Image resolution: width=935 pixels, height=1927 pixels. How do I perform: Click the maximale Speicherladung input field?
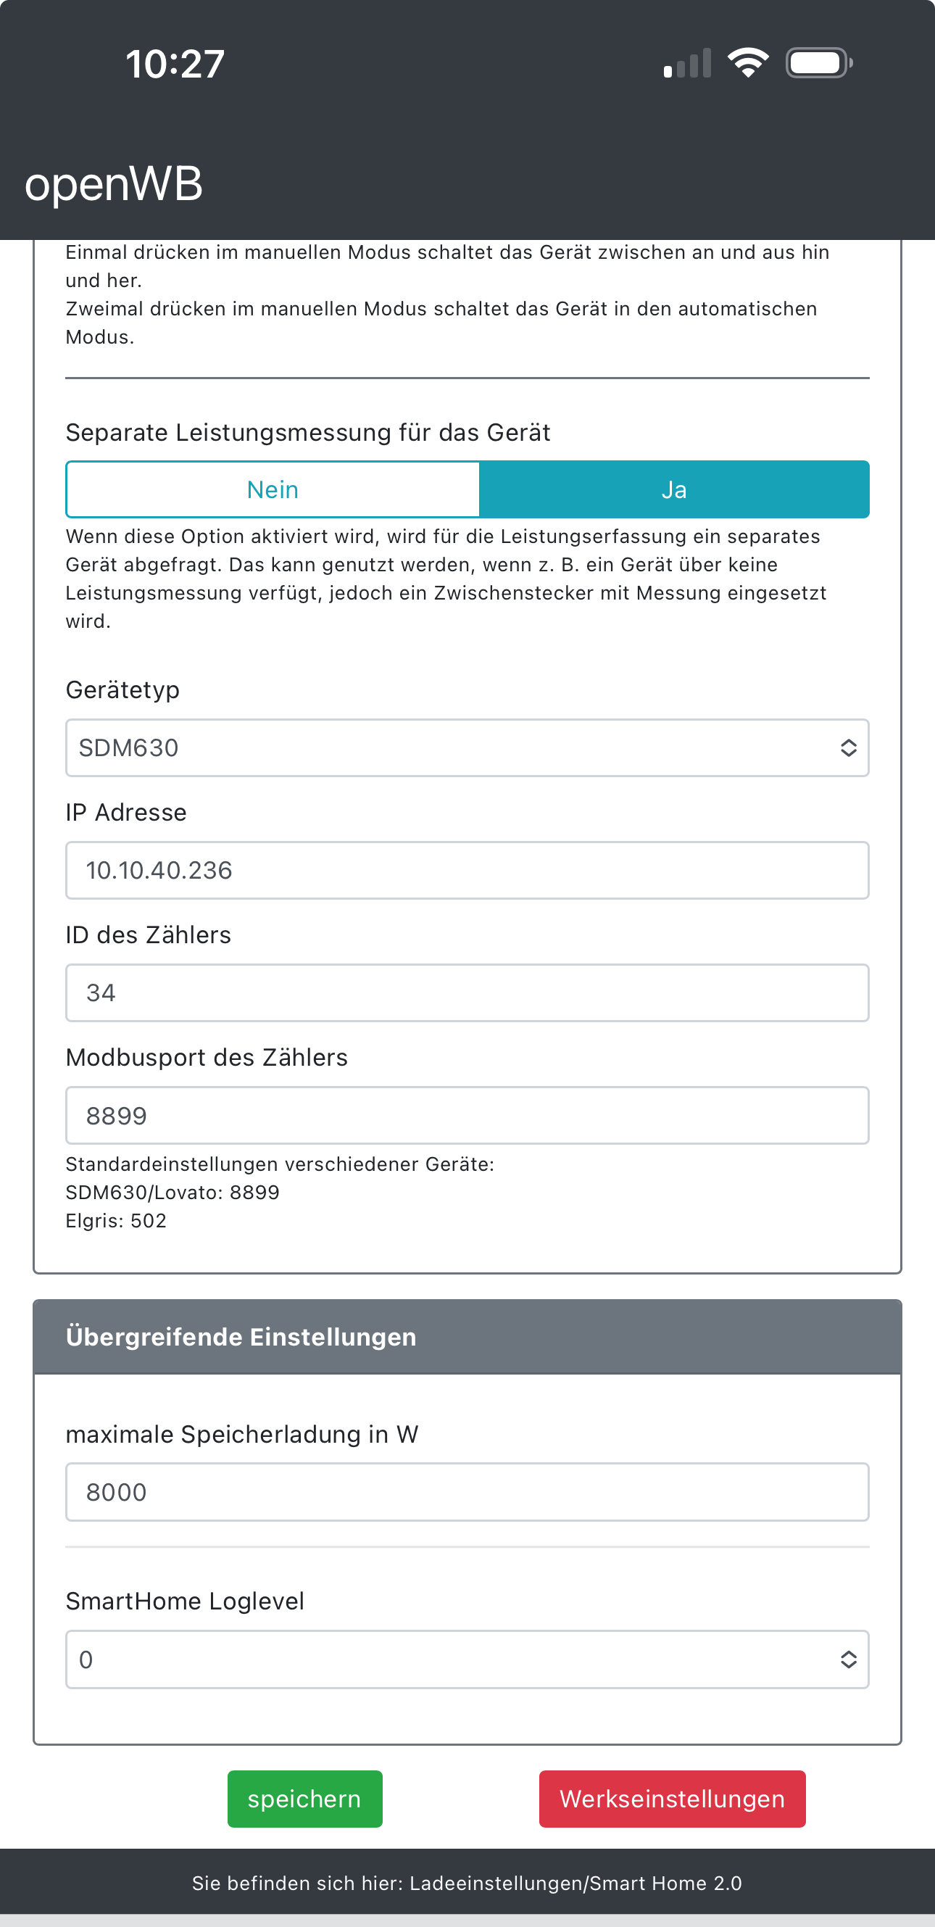click(x=467, y=1493)
